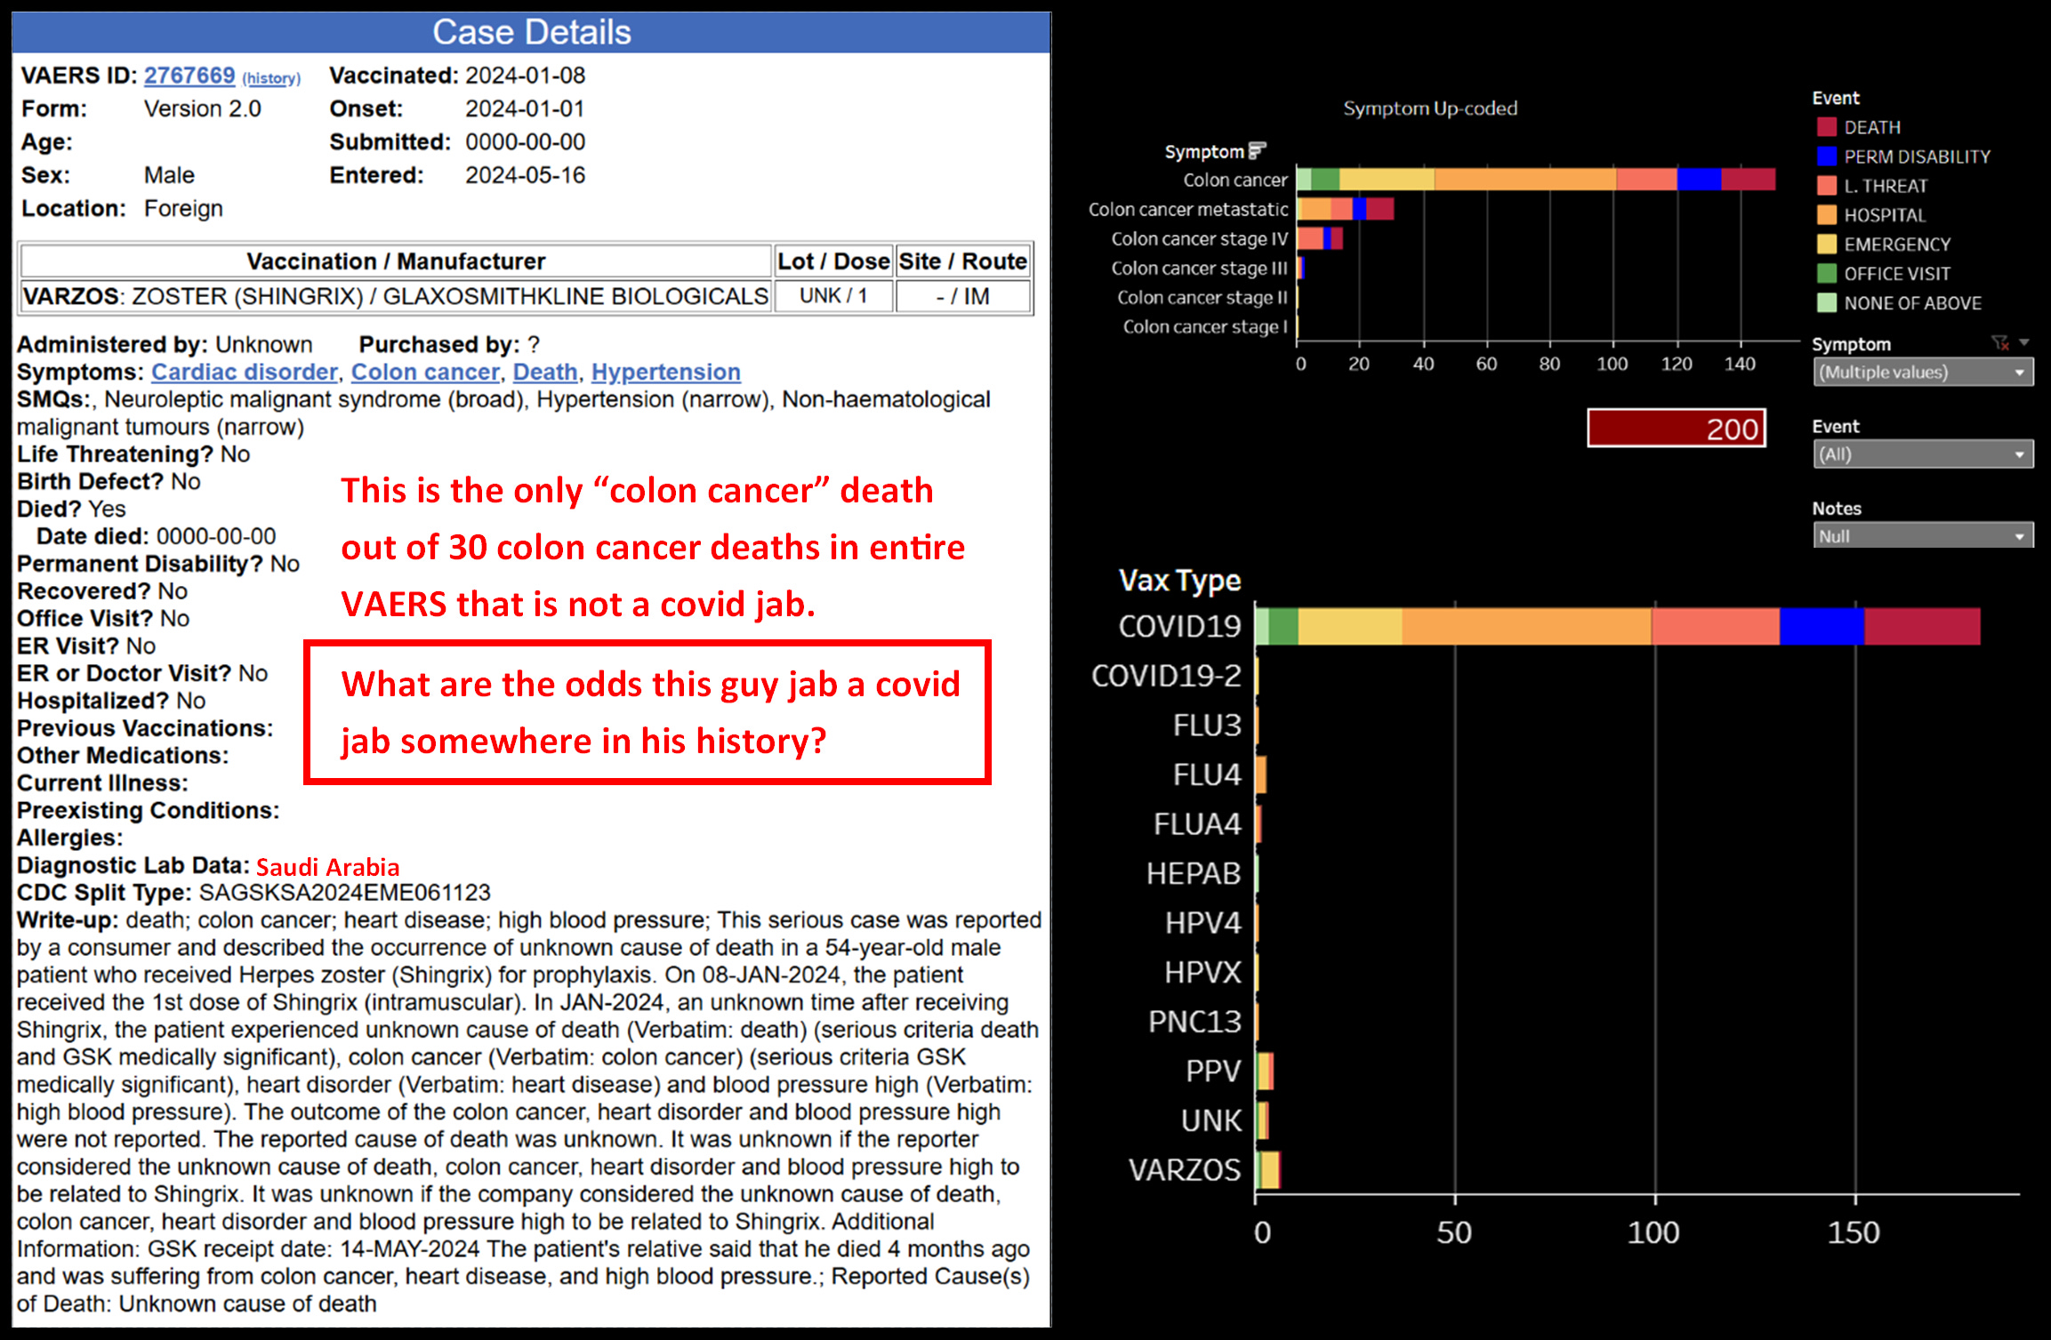2051x1340 pixels.
Task: Click the Cardiac disorder symptom link
Action: tap(245, 372)
